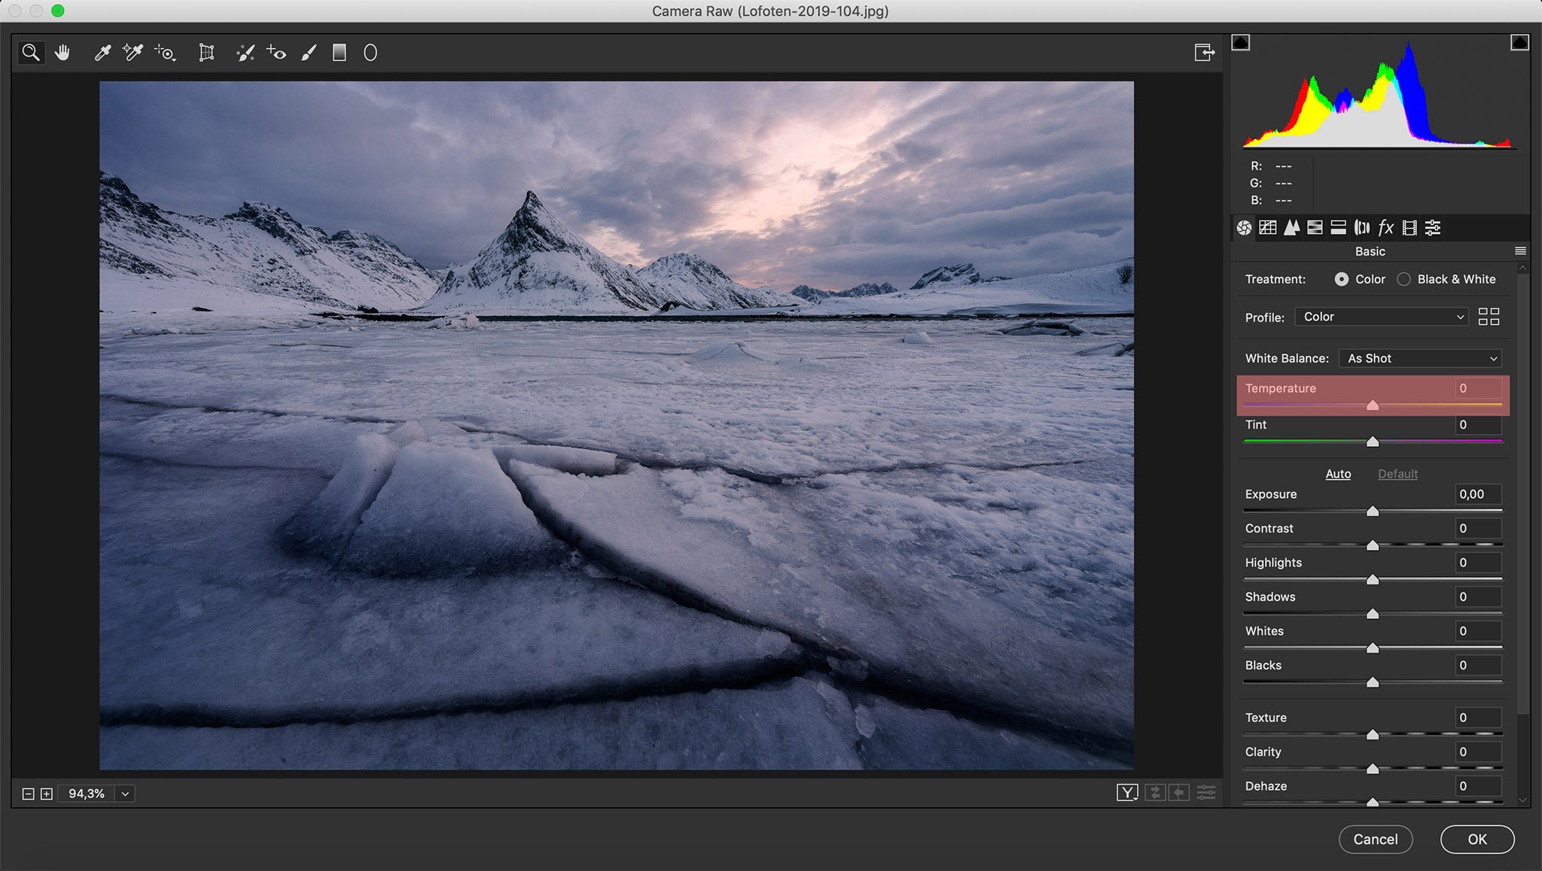Open the Basic panel flyout menu

click(x=1521, y=251)
